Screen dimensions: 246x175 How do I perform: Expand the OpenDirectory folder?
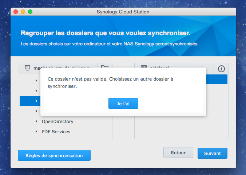click(36, 121)
